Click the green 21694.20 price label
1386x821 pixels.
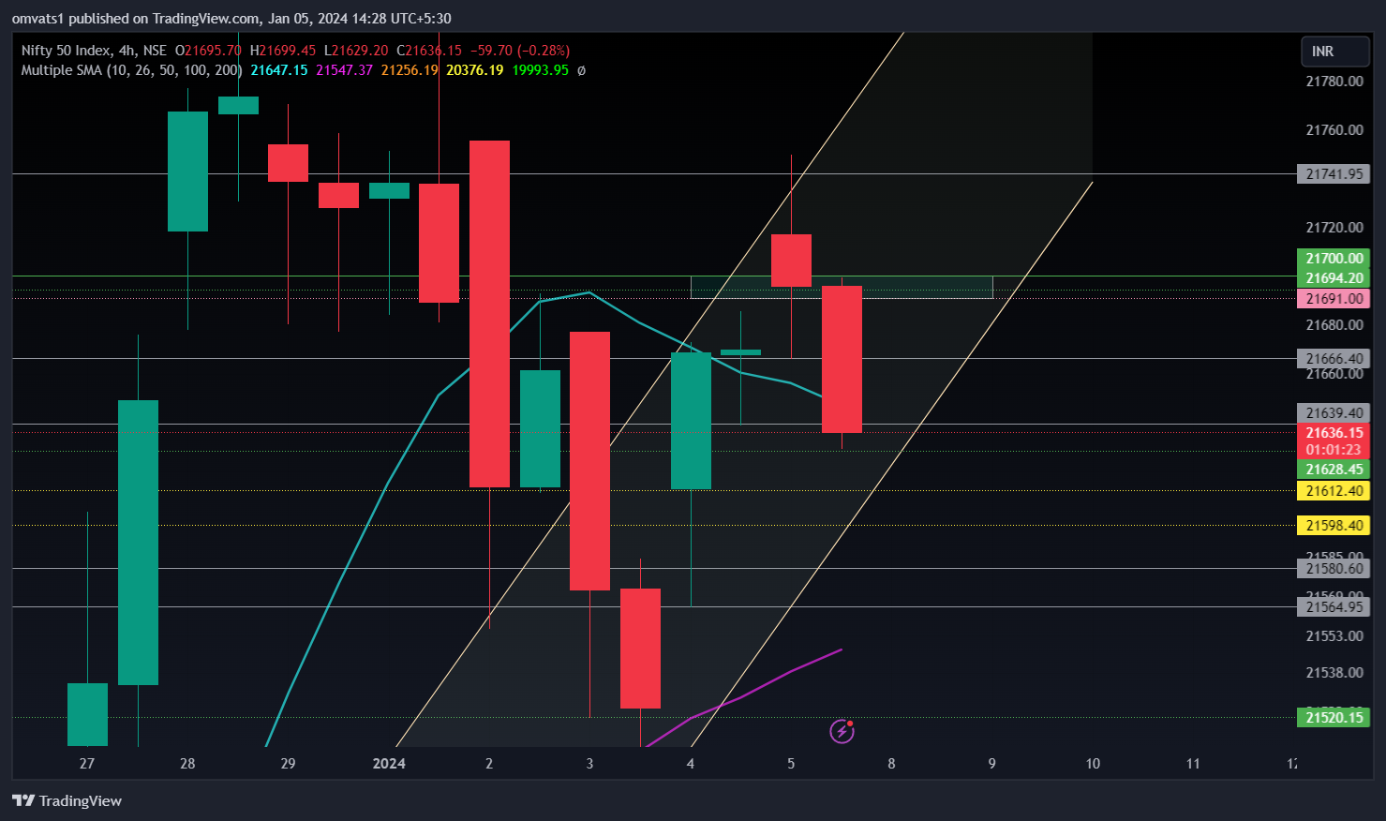1334,278
